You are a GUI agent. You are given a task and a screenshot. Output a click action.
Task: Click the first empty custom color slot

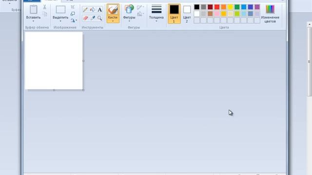[x=197, y=20]
